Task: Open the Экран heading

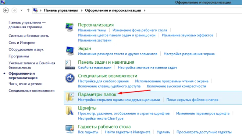Action: click(x=84, y=48)
